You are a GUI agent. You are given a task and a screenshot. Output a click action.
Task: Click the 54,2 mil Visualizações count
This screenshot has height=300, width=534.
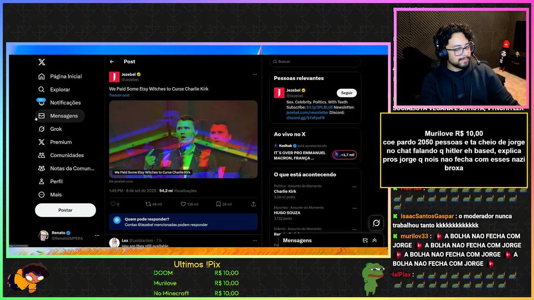tap(178, 191)
